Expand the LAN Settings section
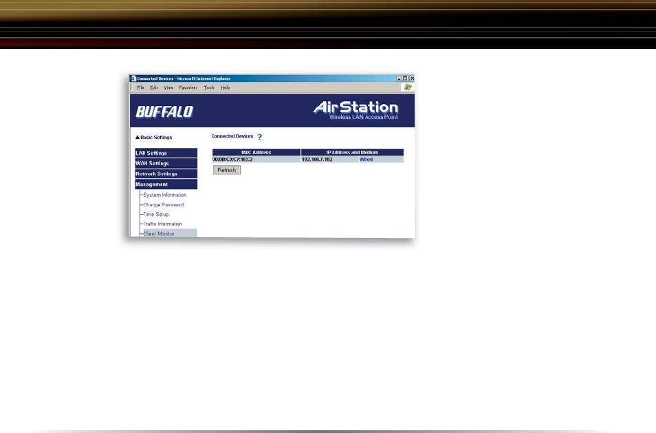Screen dimensions: 656x433 pos(166,153)
